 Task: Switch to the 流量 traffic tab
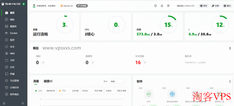point(36,81)
